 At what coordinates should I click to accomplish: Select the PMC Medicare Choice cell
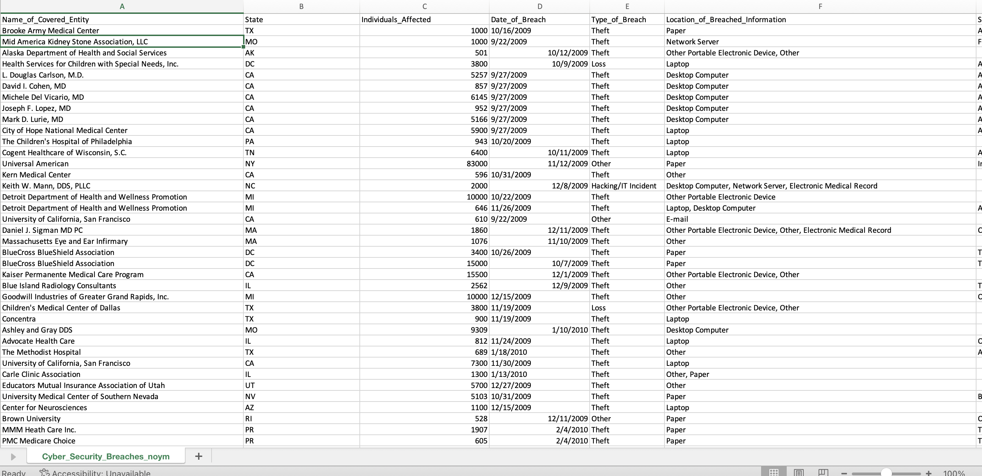click(x=122, y=441)
